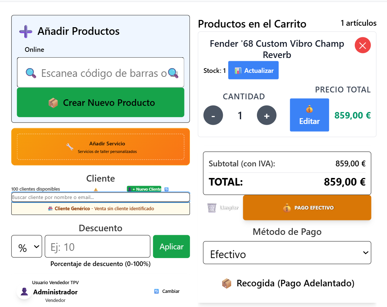Decrease quantity with minus button
This screenshot has width=387, height=307.
pos(213,116)
